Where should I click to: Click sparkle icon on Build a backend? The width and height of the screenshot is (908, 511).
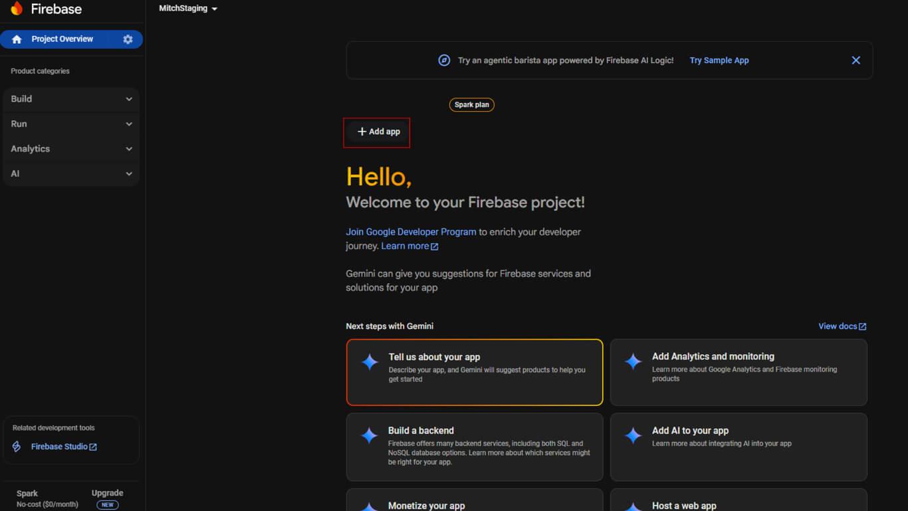[x=369, y=435]
